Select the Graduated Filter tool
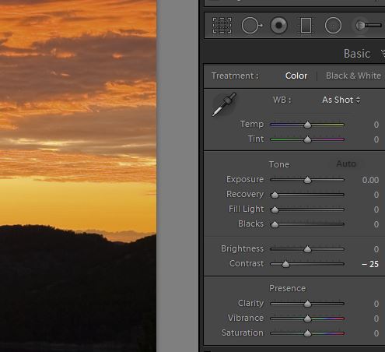385x352 pixels. [x=306, y=26]
